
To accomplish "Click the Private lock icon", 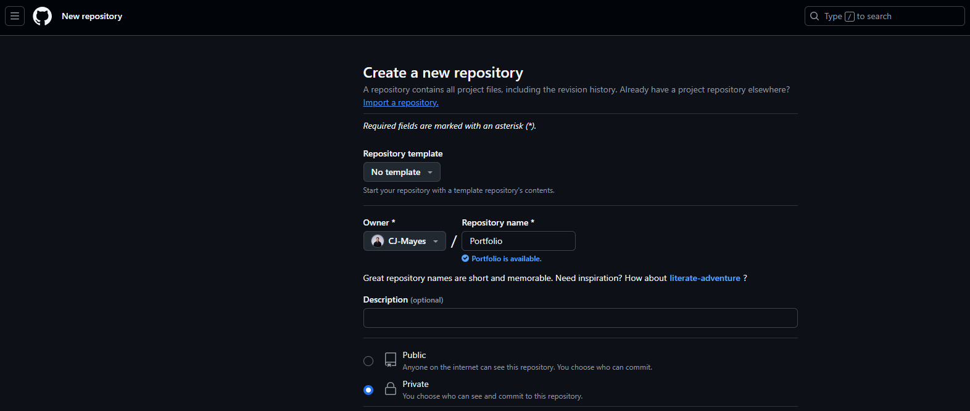I will click(x=391, y=389).
